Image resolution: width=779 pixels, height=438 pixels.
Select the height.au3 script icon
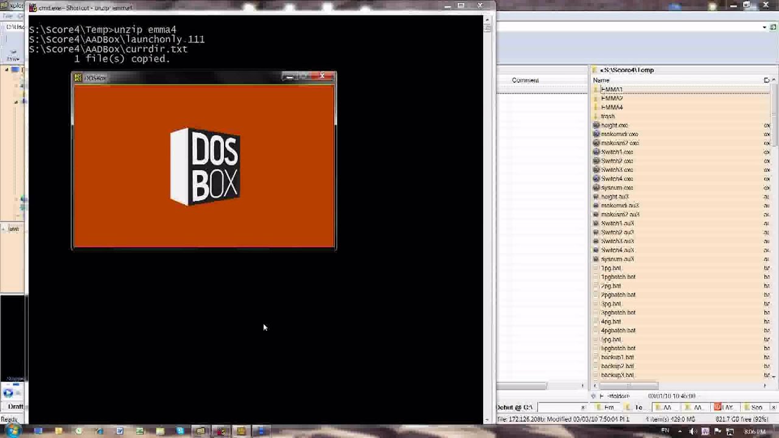[x=596, y=196]
